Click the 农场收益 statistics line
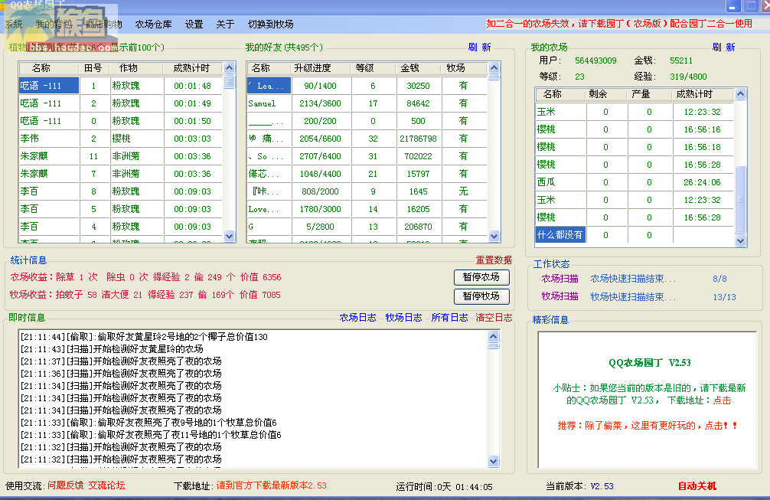Viewport: 770px width, 500px height. click(145, 277)
